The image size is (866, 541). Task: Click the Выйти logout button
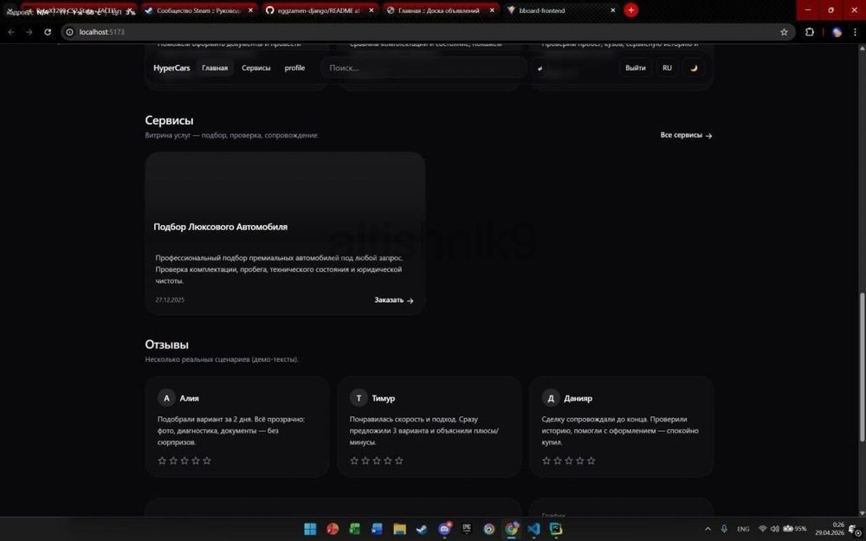tap(635, 68)
